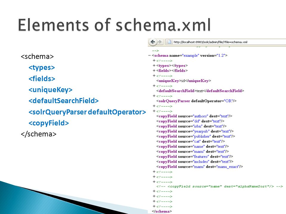Click the browser back arrow button
286x214 pixels.
[x=153, y=42]
